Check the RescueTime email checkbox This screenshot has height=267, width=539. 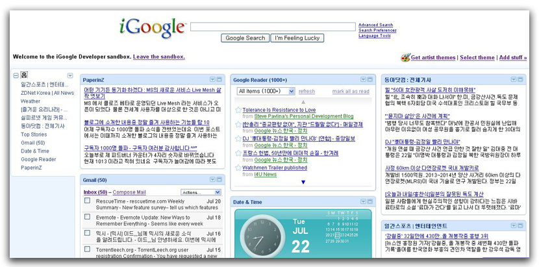87,200
